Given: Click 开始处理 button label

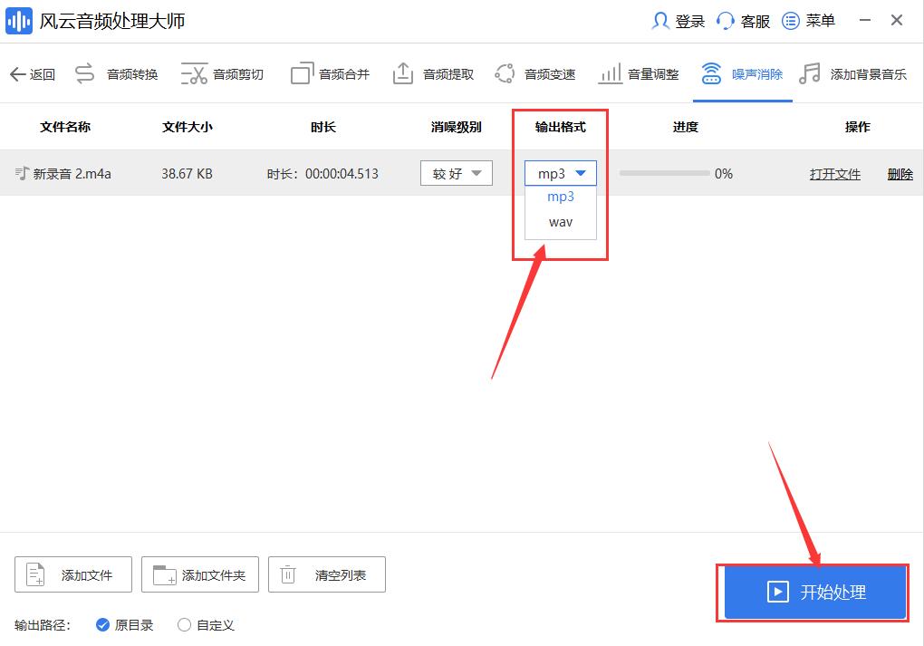Looking at the screenshot, I should point(833,592).
